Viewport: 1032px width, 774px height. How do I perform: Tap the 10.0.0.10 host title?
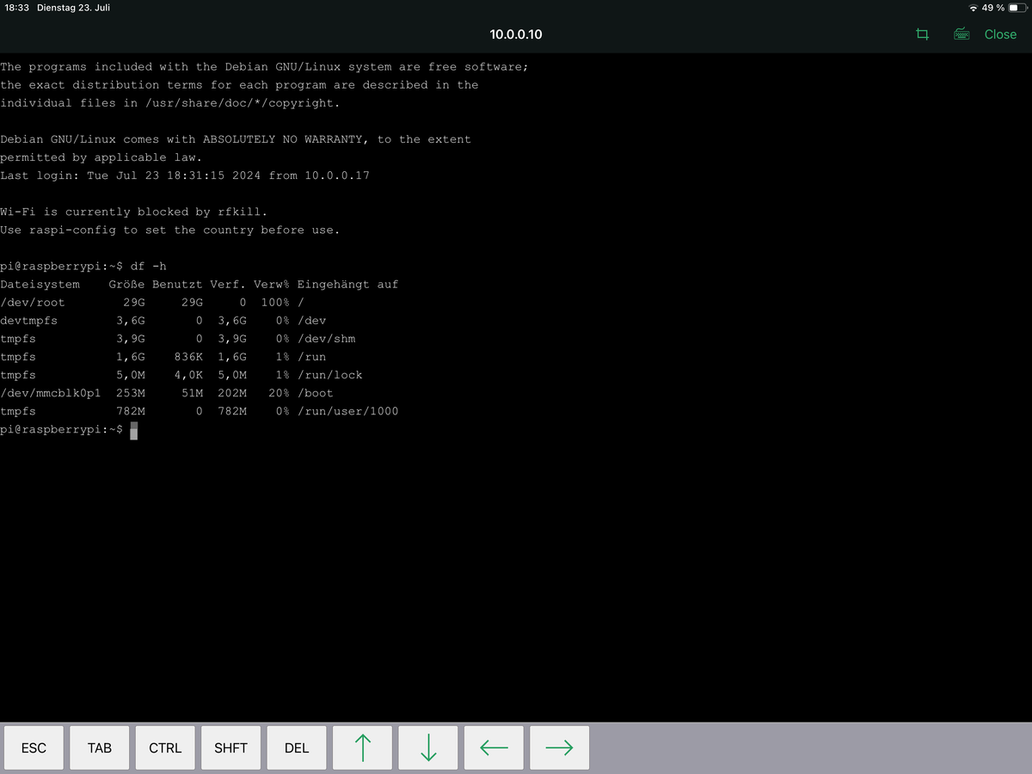coord(516,34)
